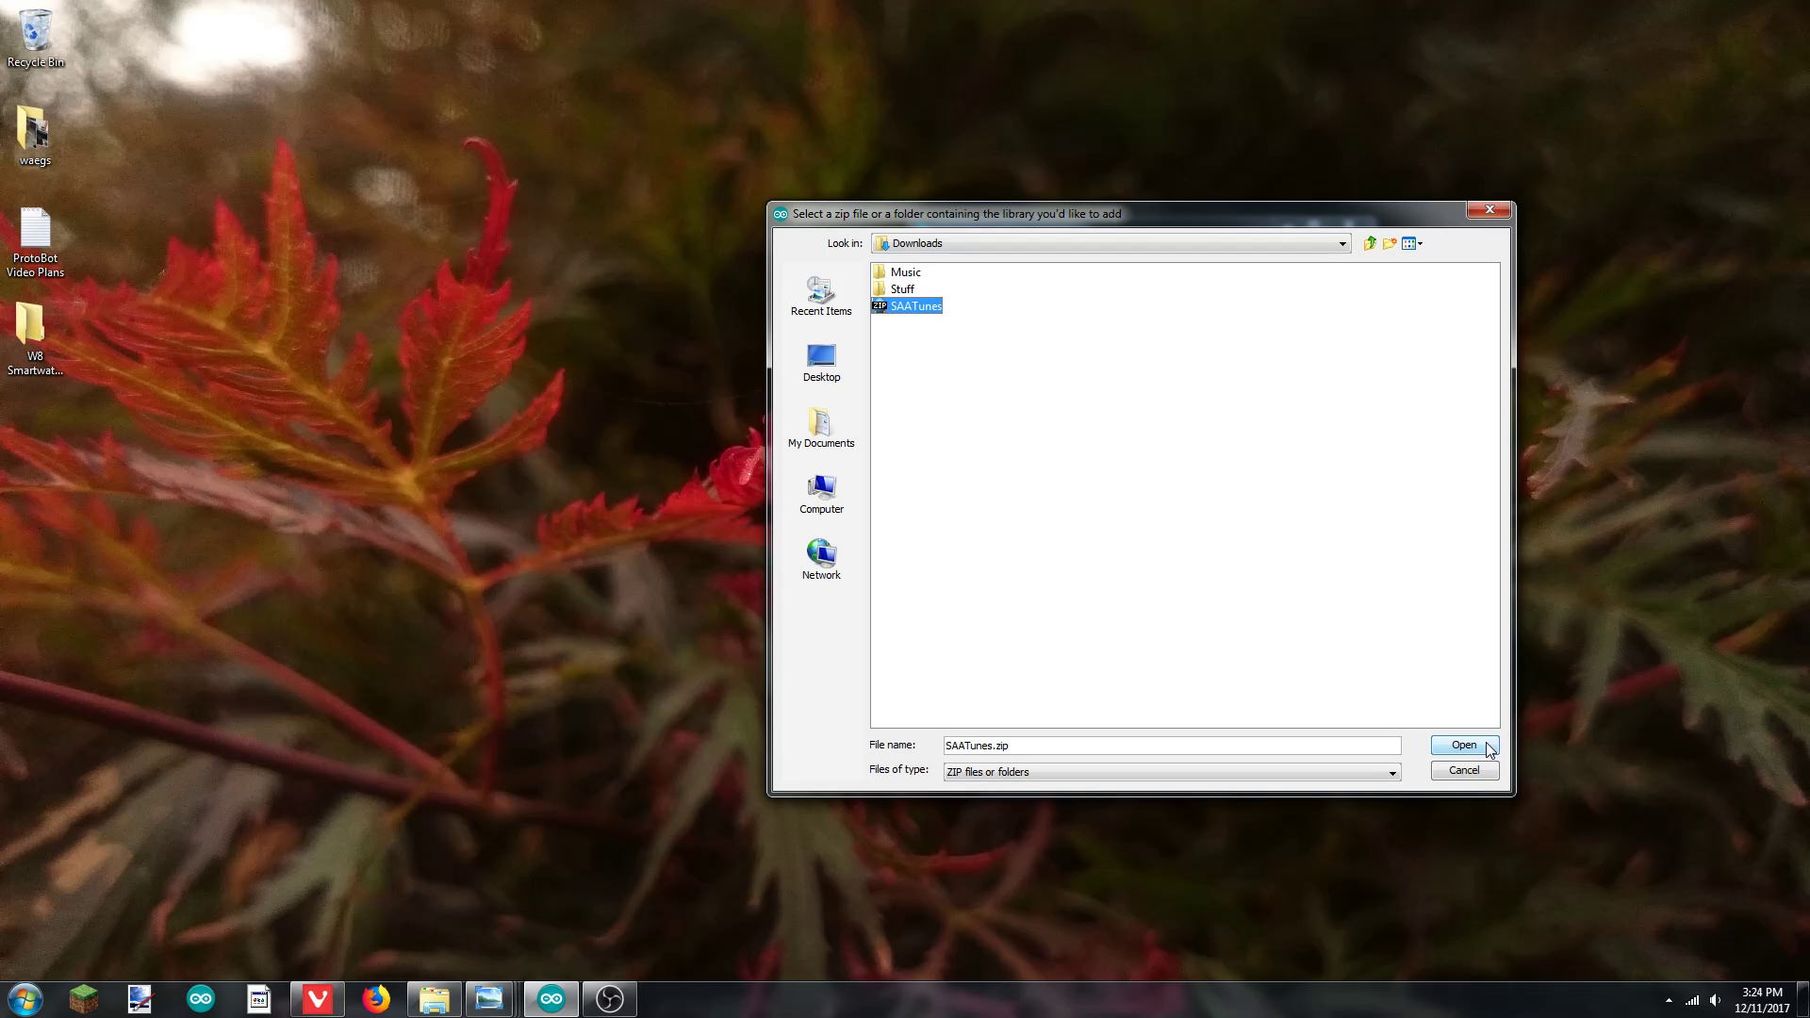Open the Windows Start menu

(x=25, y=998)
